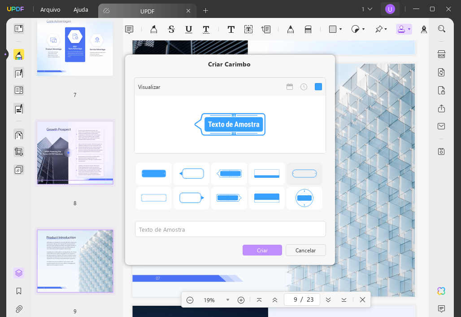Screen dimensions: 461x317
Task: Toggle the date calendar on stamp
Action: (x=290, y=87)
